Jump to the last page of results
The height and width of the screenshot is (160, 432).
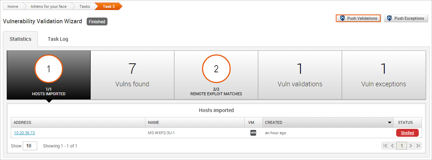418,146
